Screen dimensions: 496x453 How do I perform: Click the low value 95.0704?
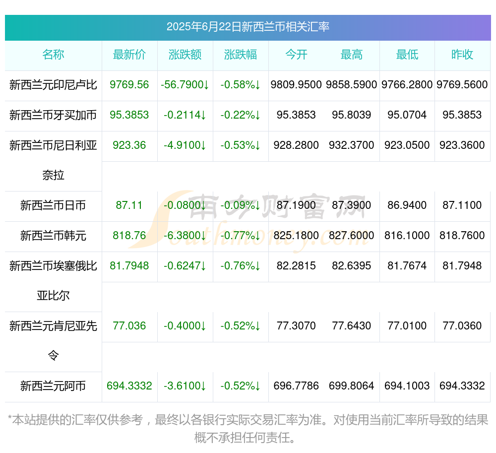coord(407,115)
